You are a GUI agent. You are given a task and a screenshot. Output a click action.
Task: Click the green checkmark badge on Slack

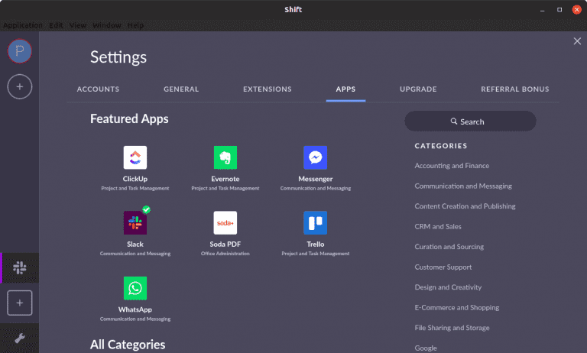click(147, 209)
